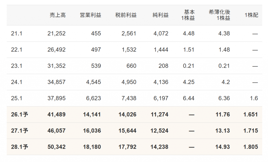Viewport: 268px width, 162px height.
Task: Select the 50,342 forecast sales cell
Action: click(57, 147)
